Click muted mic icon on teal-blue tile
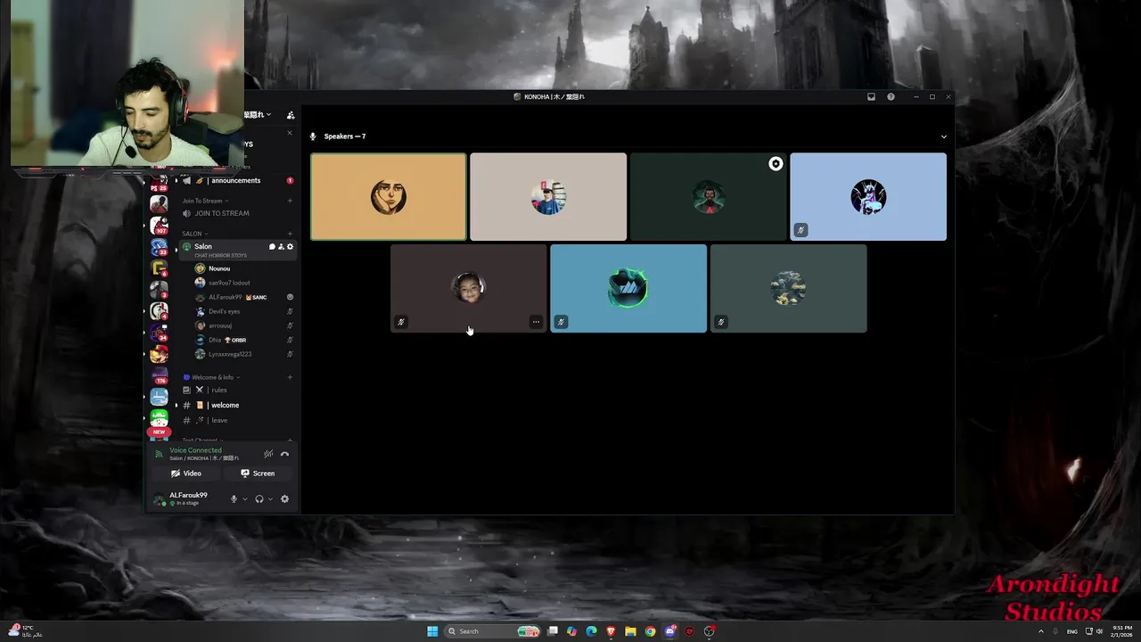This screenshot has width=1141, height=642. [561, 322]
